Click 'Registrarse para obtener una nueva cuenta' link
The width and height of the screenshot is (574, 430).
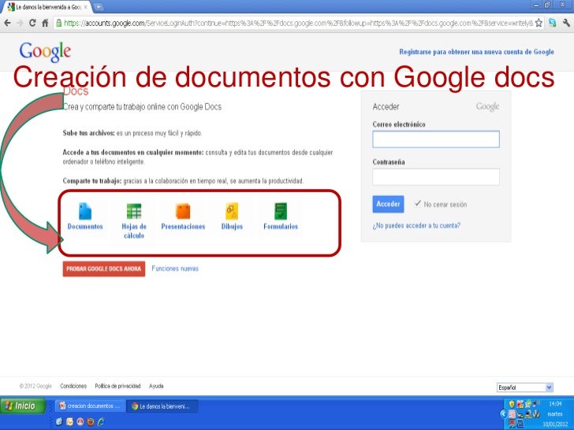point(476,52)
